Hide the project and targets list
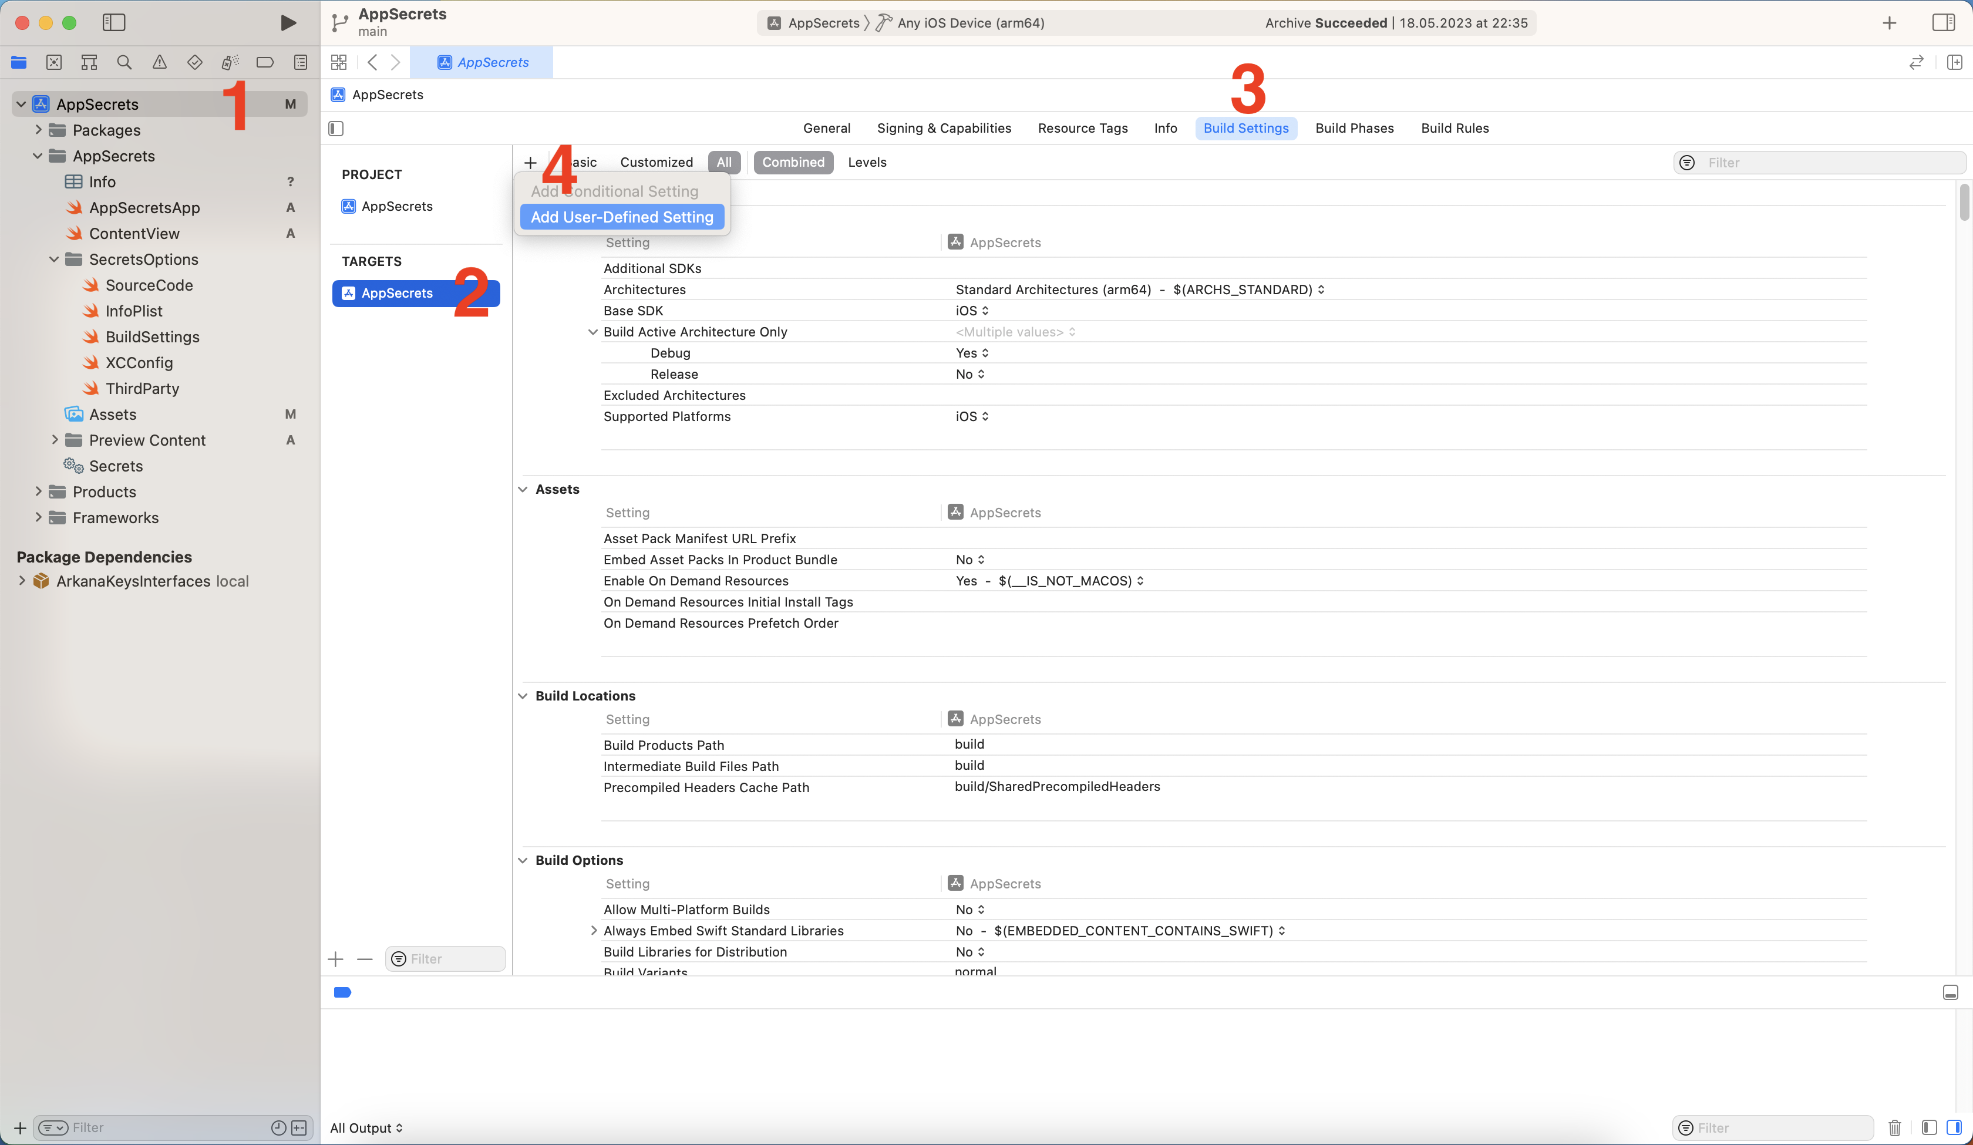The image size is (1973, 1145). click(x=336, y=129)
